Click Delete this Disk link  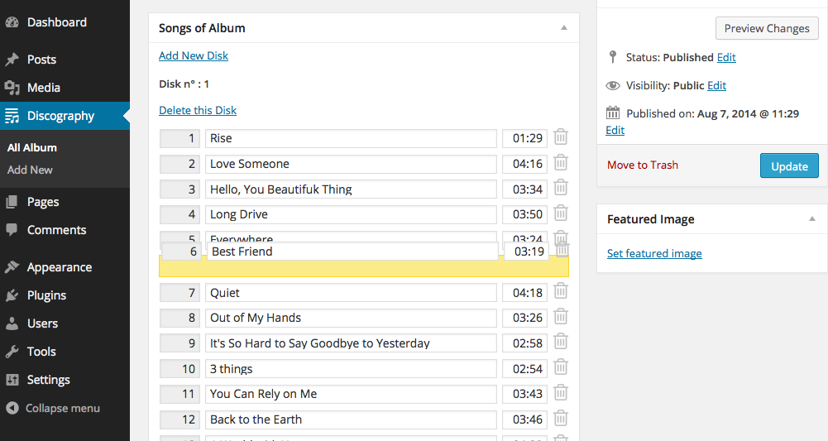[198, 110]
